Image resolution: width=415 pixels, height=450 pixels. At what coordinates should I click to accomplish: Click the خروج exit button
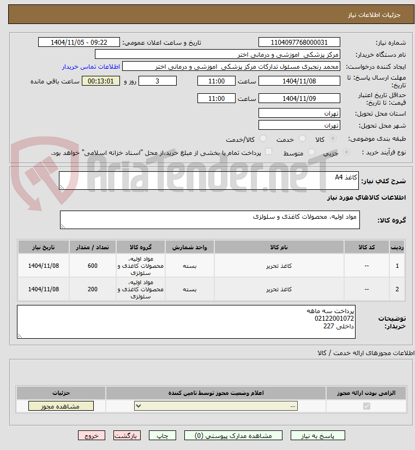(x=92, y=436)
